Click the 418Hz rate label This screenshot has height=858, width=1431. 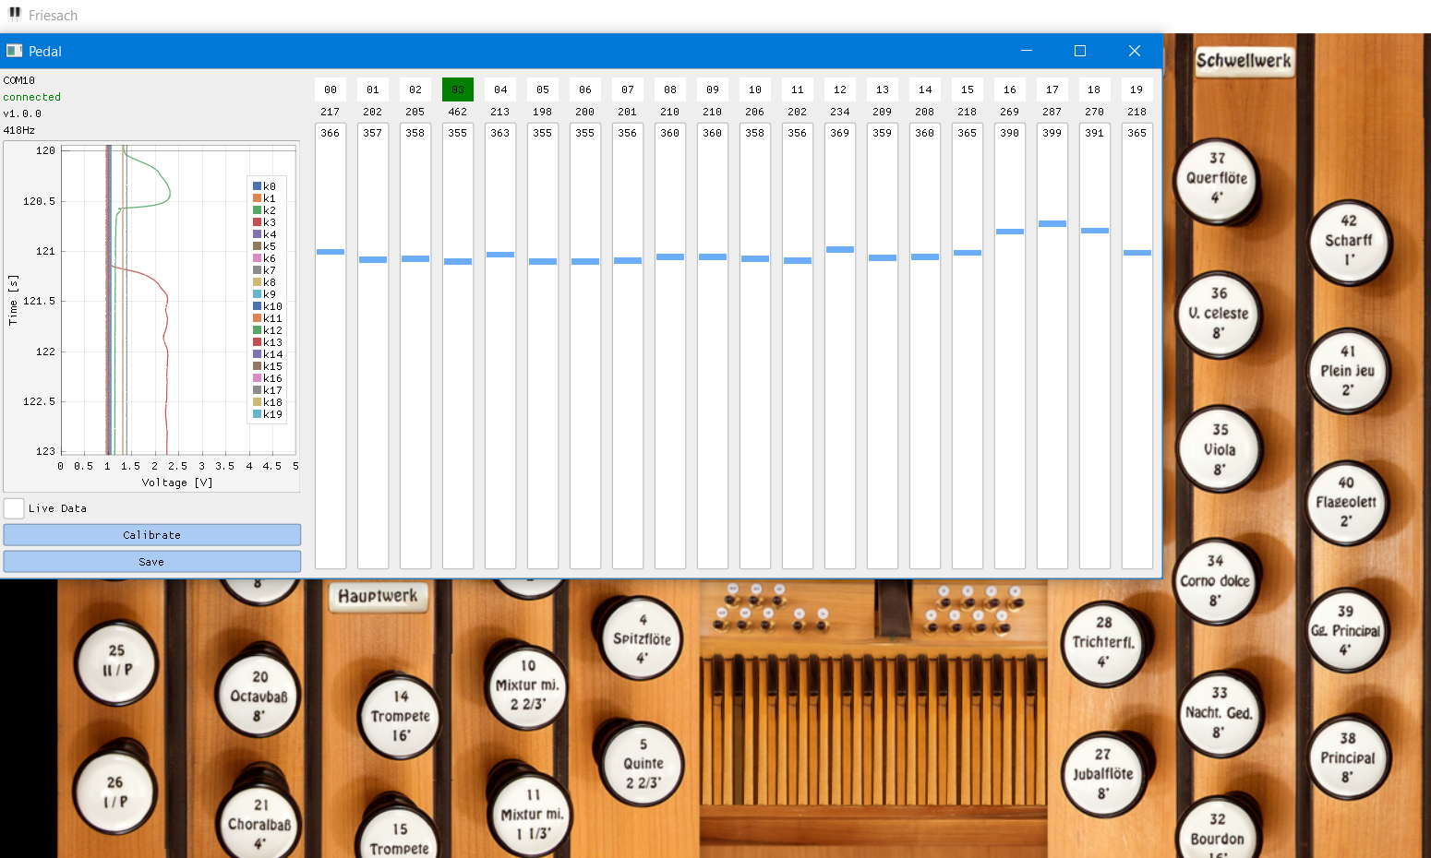[x=19, y=130]
